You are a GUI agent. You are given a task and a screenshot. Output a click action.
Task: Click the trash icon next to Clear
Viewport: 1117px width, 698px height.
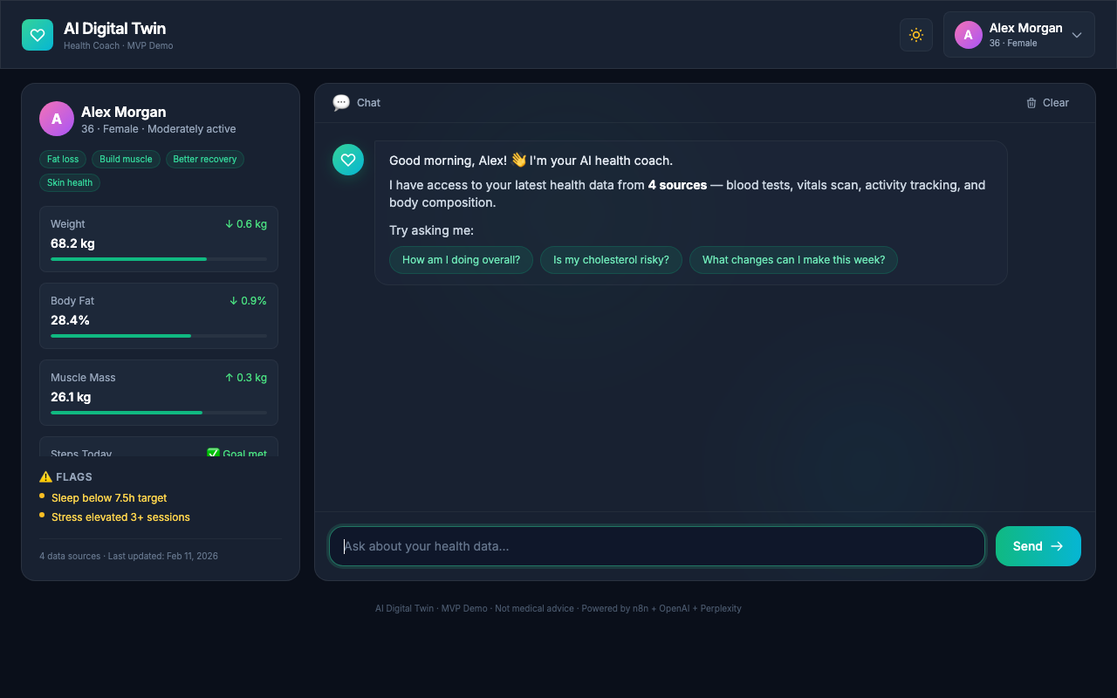click(x=1031, y=102)
